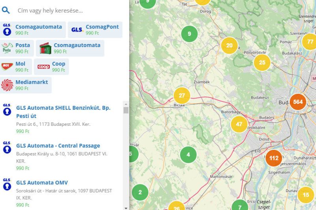This screenshot has height=210, width=316.
Task: Expand the yellow 20 map cluster
Action: pos(229,46)
